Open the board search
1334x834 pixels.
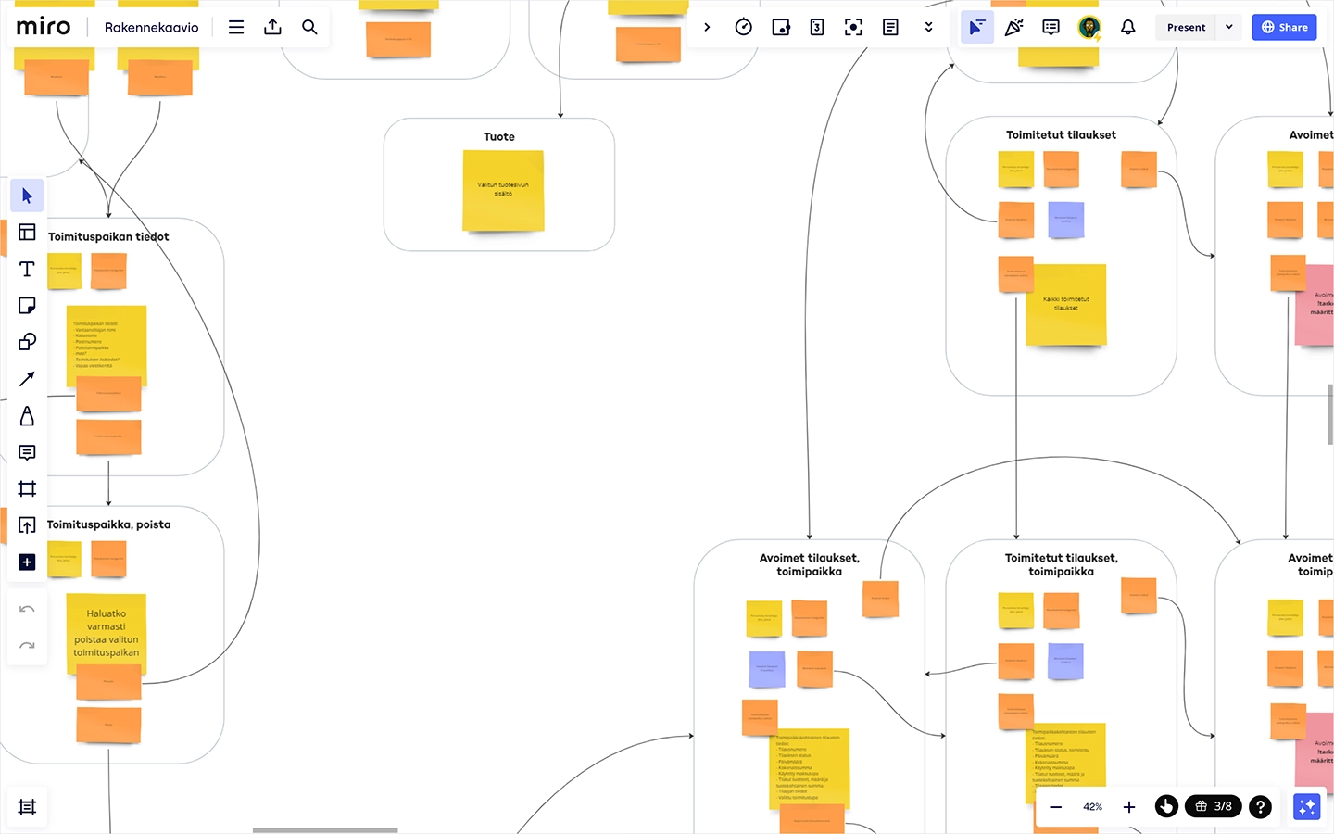309,27
